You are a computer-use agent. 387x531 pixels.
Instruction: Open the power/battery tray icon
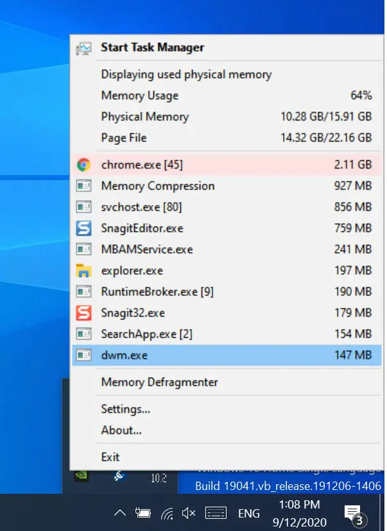142,513
